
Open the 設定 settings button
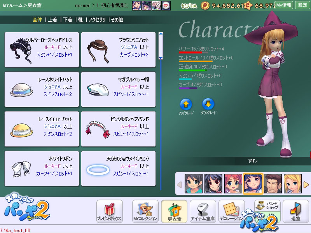pos(302,5)
